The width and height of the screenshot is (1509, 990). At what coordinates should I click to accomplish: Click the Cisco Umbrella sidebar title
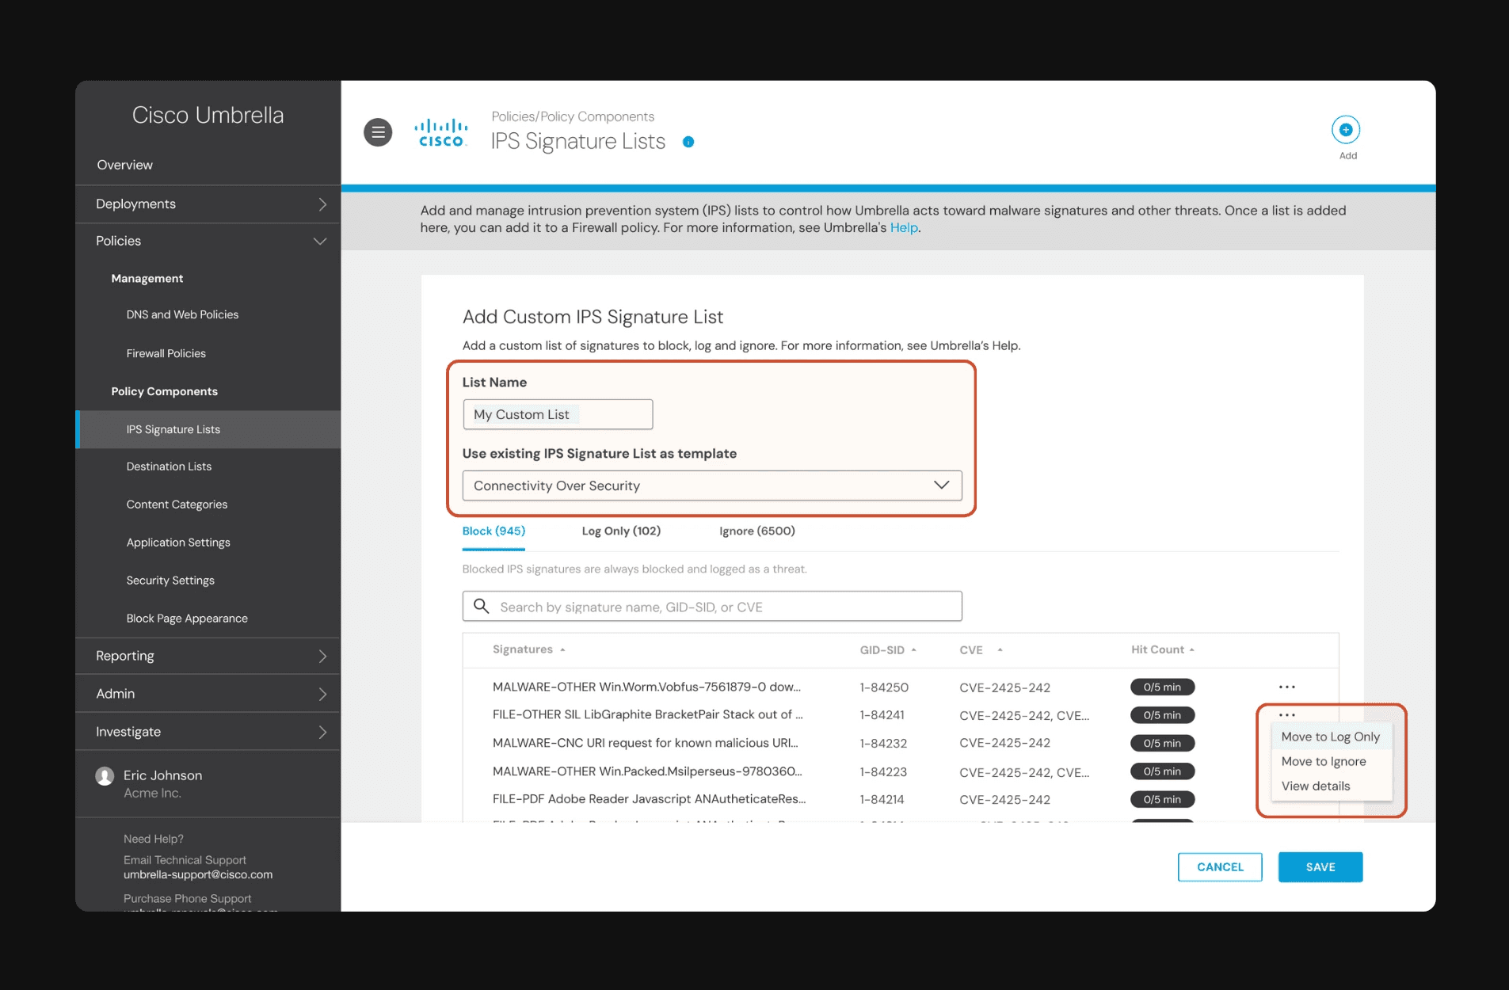[208, 115]
